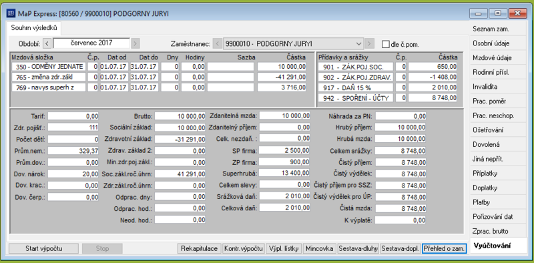Screen dimensions: 534x263
Task: Click amount cell '-41 291,00' in wage components
Action: [x=282, y=77]
